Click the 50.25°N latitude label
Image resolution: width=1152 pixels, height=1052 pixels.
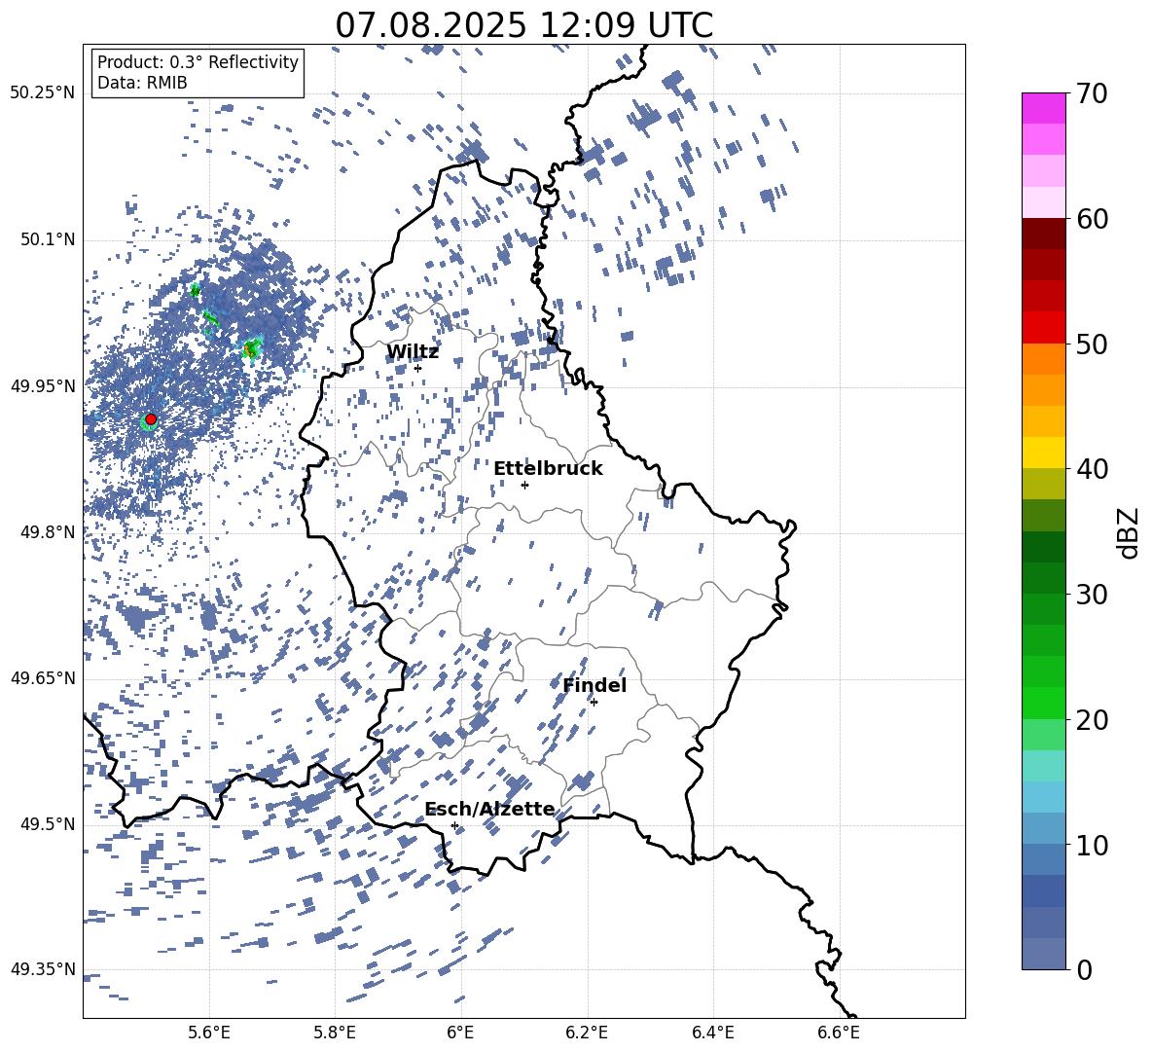click(43, 93)
